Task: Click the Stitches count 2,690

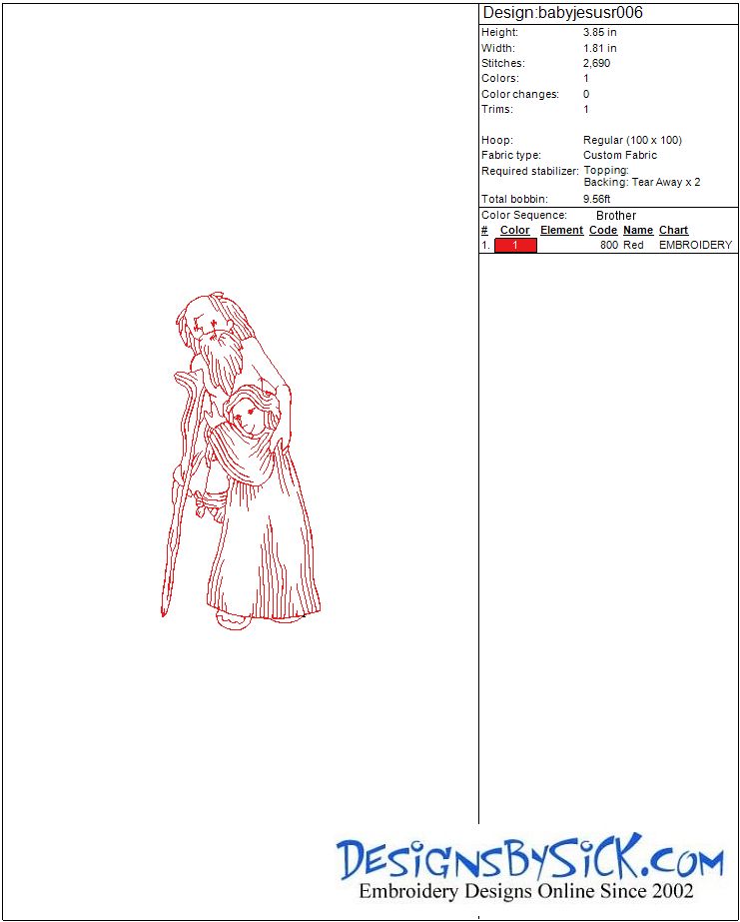Action: click(x=597, y=63)
